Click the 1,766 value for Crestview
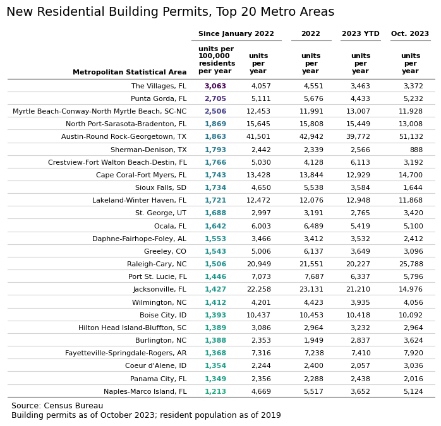 point(215,162)
